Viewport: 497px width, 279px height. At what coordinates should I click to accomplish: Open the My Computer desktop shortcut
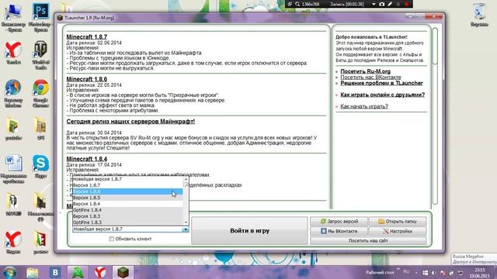click(x=13, y=16)
